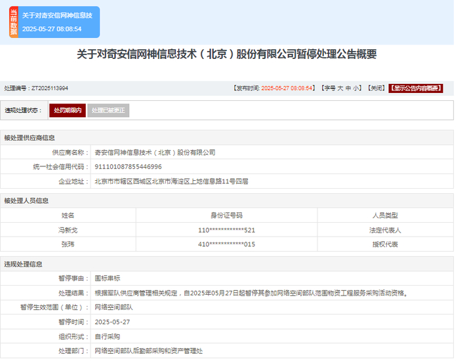Select the person row name 张玮
459x361 pixels.
[x=68, y=244]
